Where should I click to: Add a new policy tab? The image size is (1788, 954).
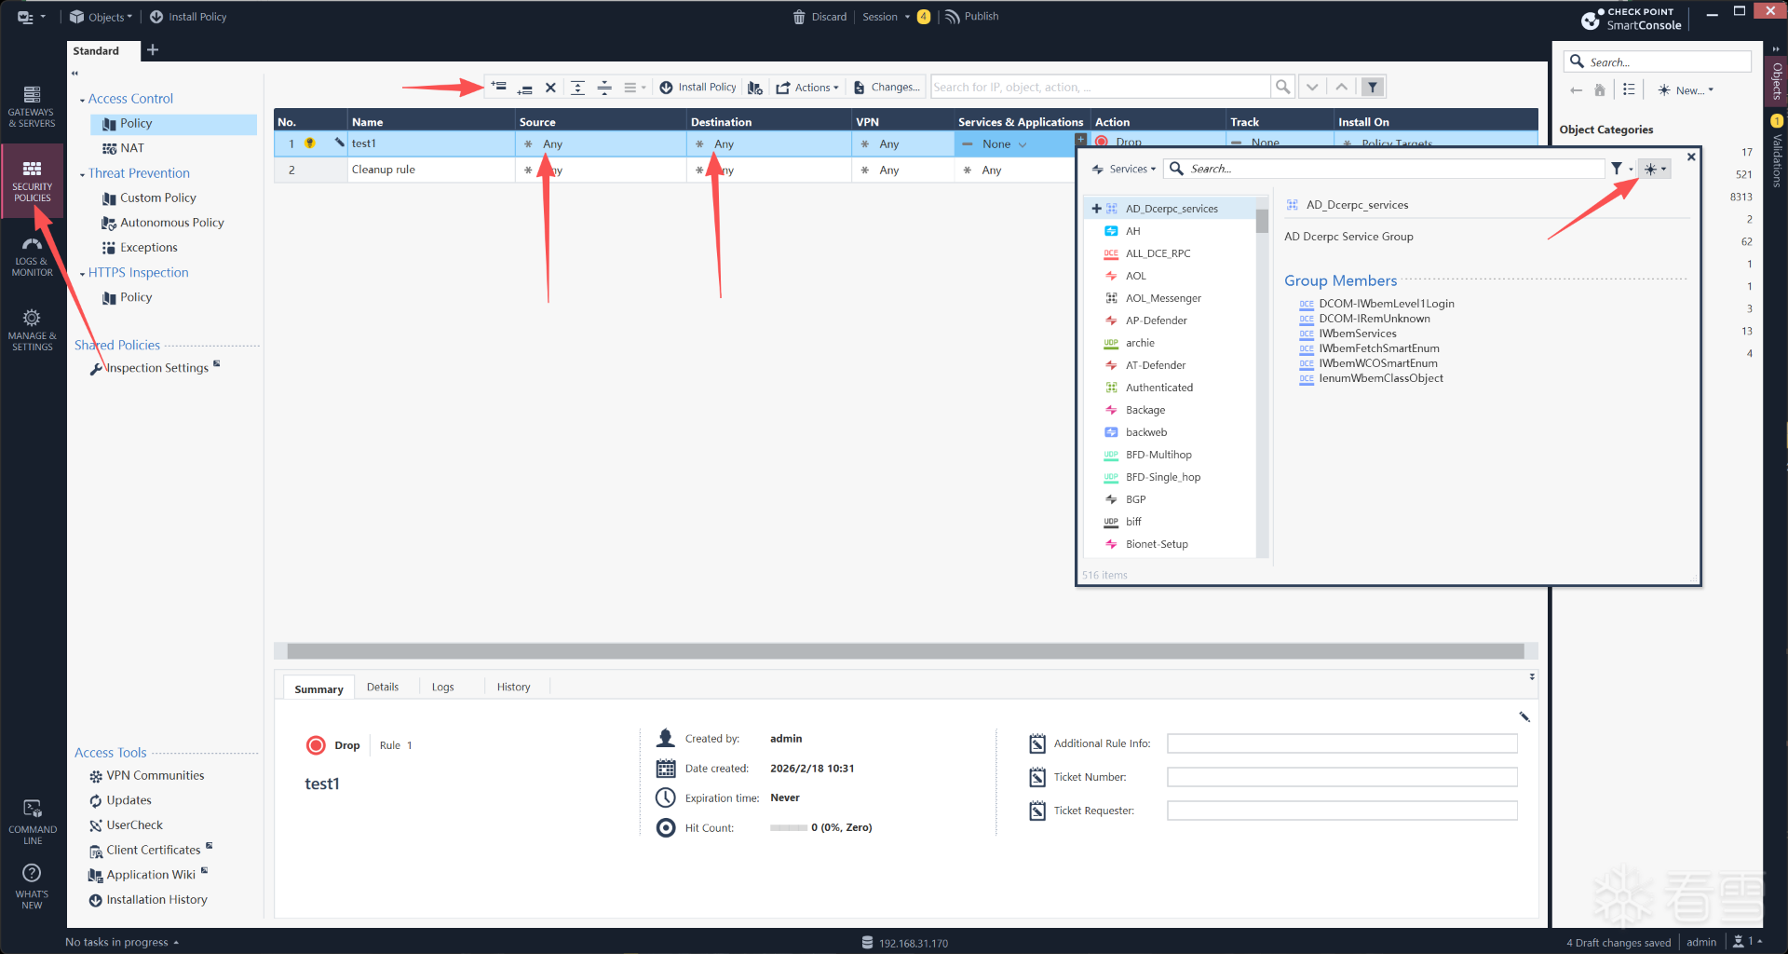click(153, 50)
